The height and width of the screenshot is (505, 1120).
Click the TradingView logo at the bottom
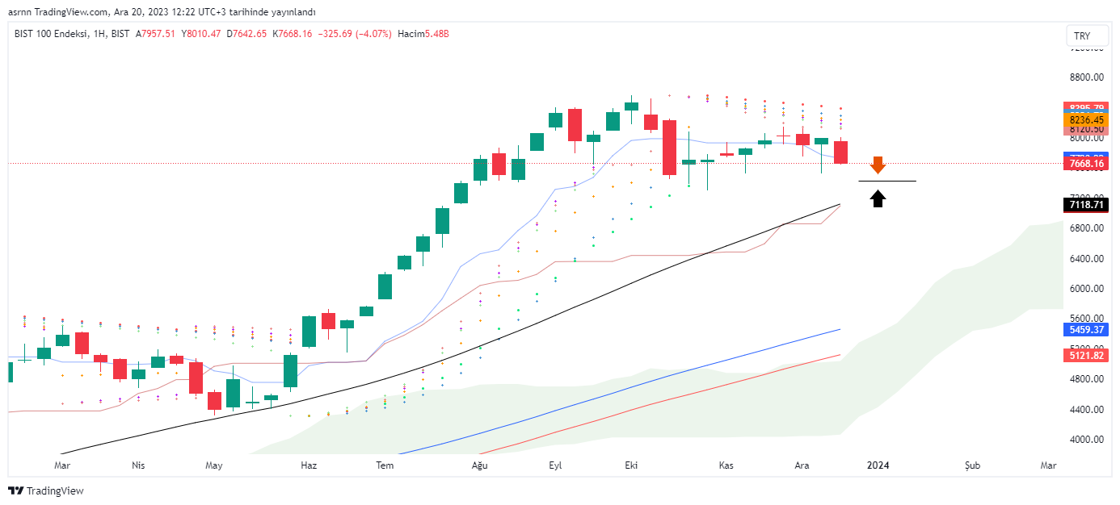46,490
